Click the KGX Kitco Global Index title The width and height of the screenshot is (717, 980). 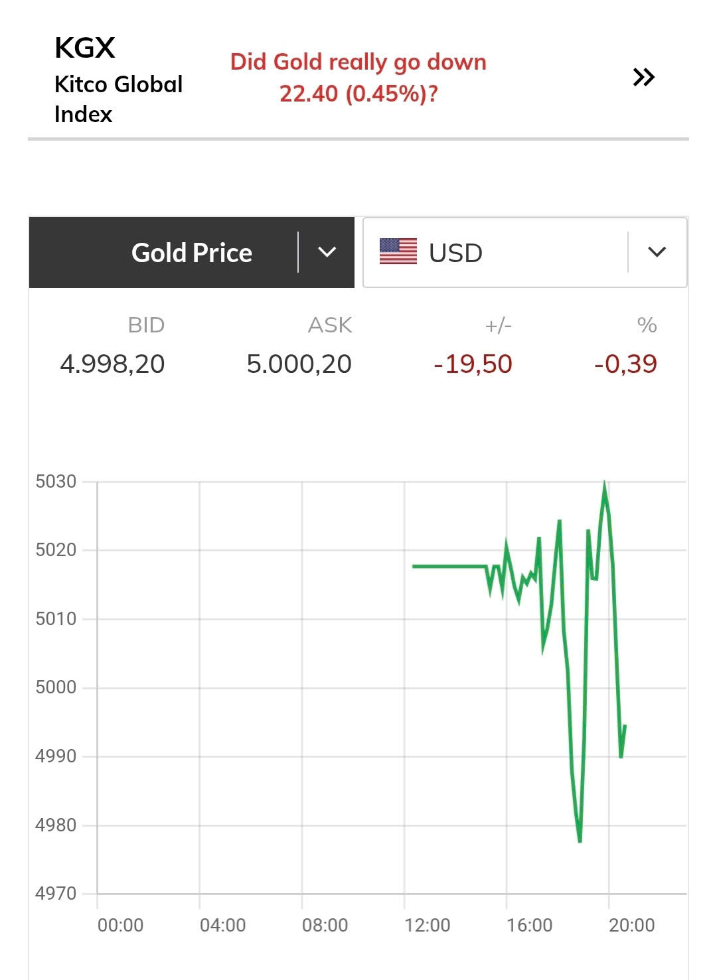pyautogui.click(x=118, y=80)
